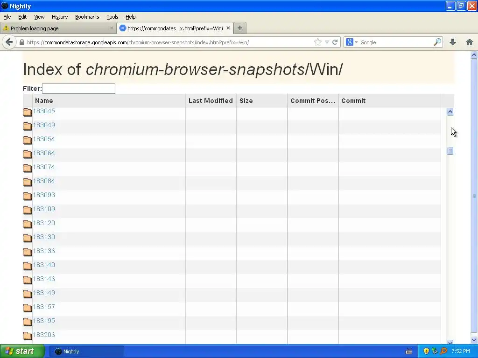Sort by the Size column header
This screenshot has width=478, height=358.
[x=262, y=101]
